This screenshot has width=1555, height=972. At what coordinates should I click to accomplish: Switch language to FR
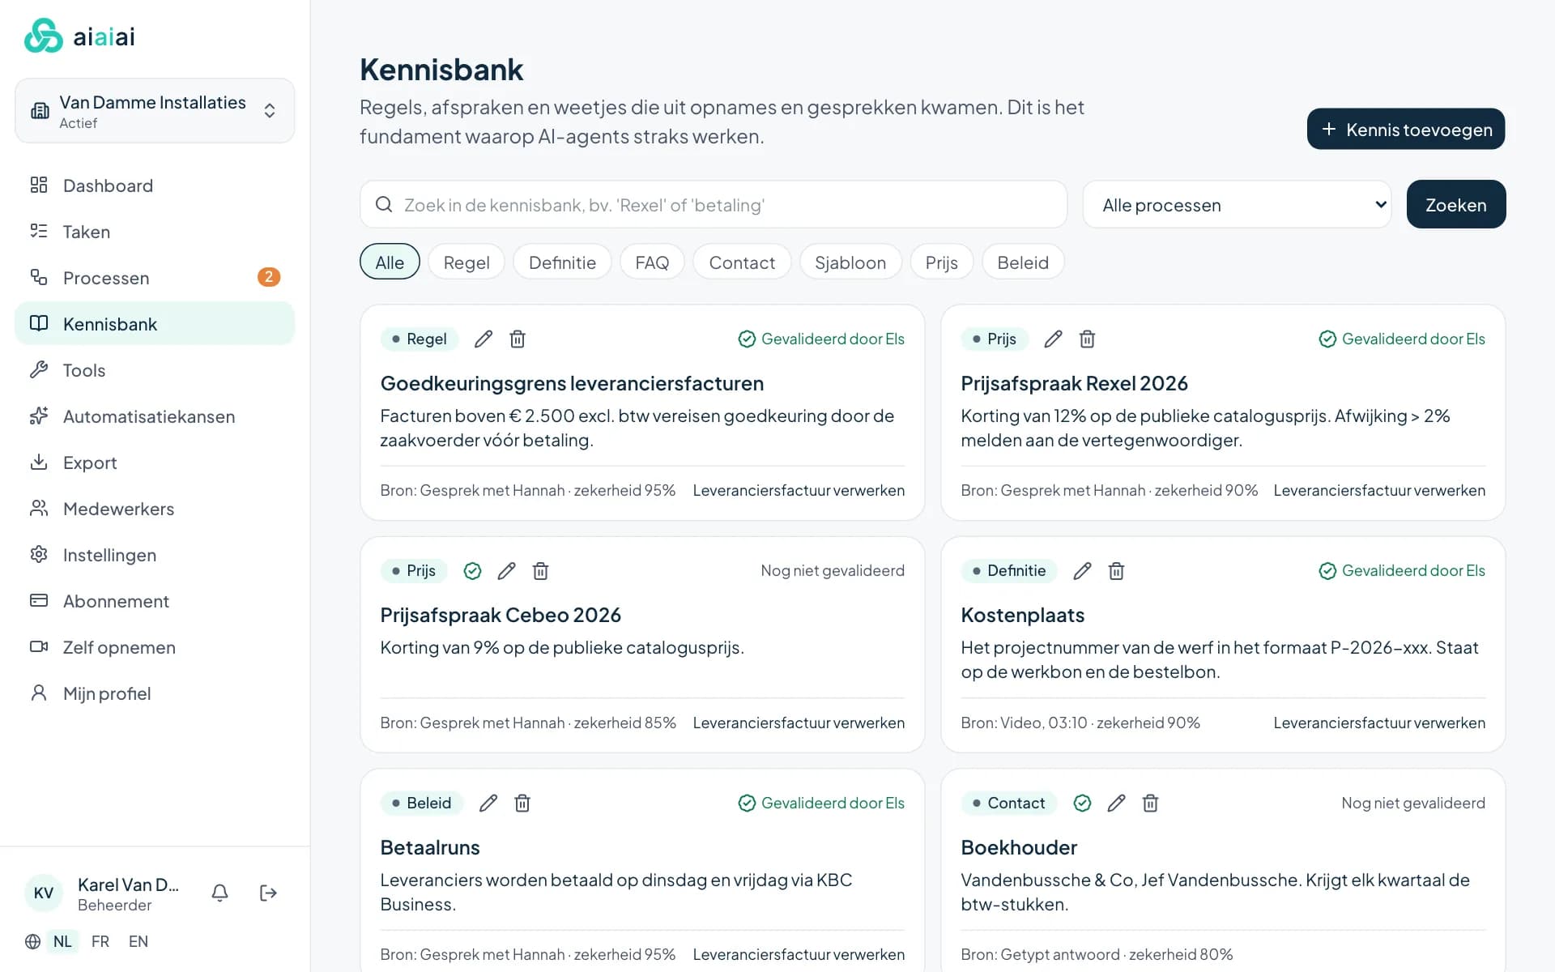100,941
